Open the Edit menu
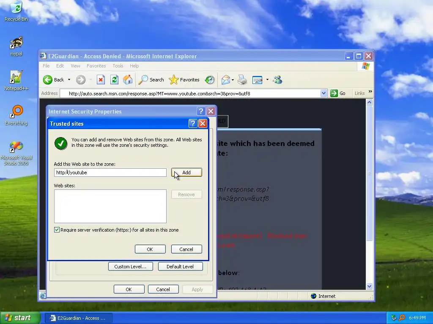Image resolution: width=433 pixels, height=324 pixels. 60,66
